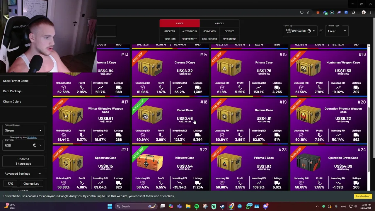Image resolution: width=375 pixels, height=211 pixels.
Task: Click the Kilowatt Case investing ROI trend icon
Action: click(180, 183)
